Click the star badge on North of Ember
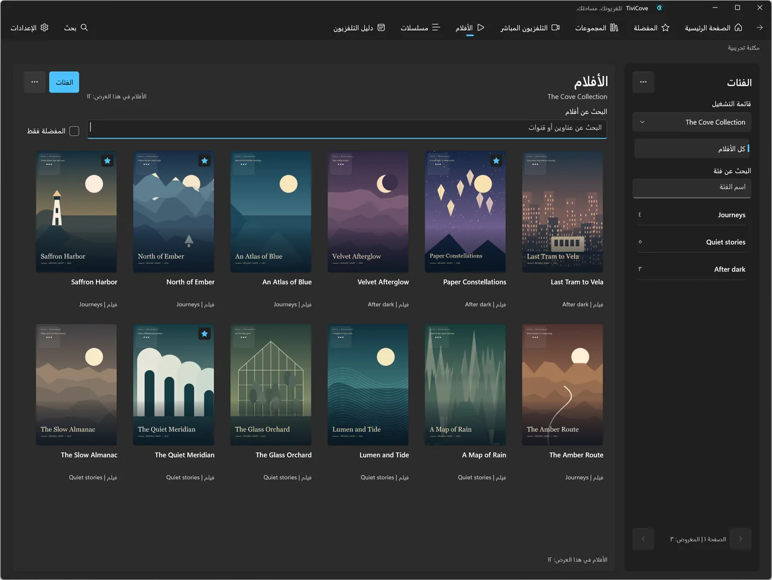772x580 pixels. click(x=204, y=161)
